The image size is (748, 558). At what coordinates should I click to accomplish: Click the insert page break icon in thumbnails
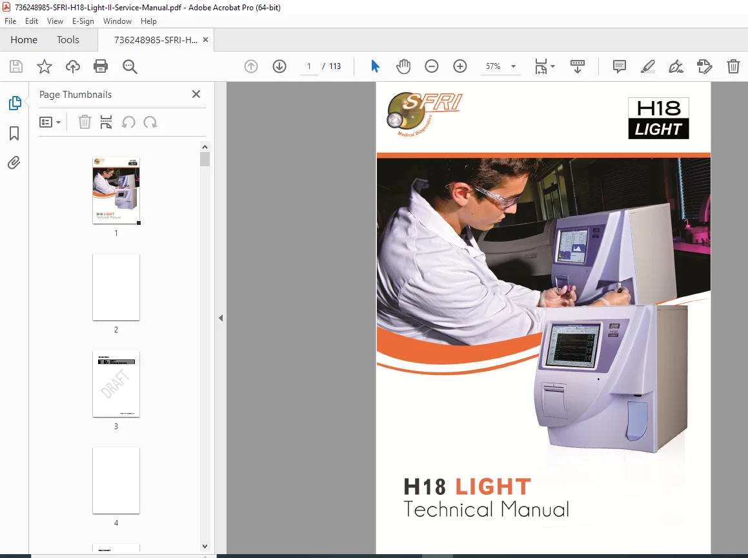coord(106,122)
